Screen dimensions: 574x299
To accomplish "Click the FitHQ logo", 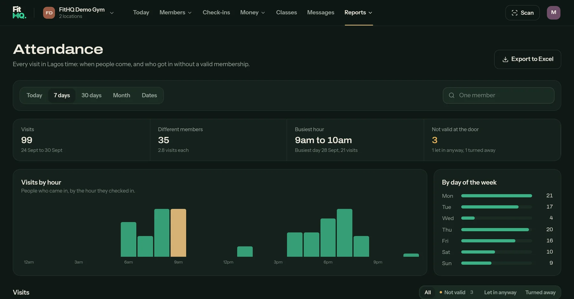I will click(x=19, y=12).
